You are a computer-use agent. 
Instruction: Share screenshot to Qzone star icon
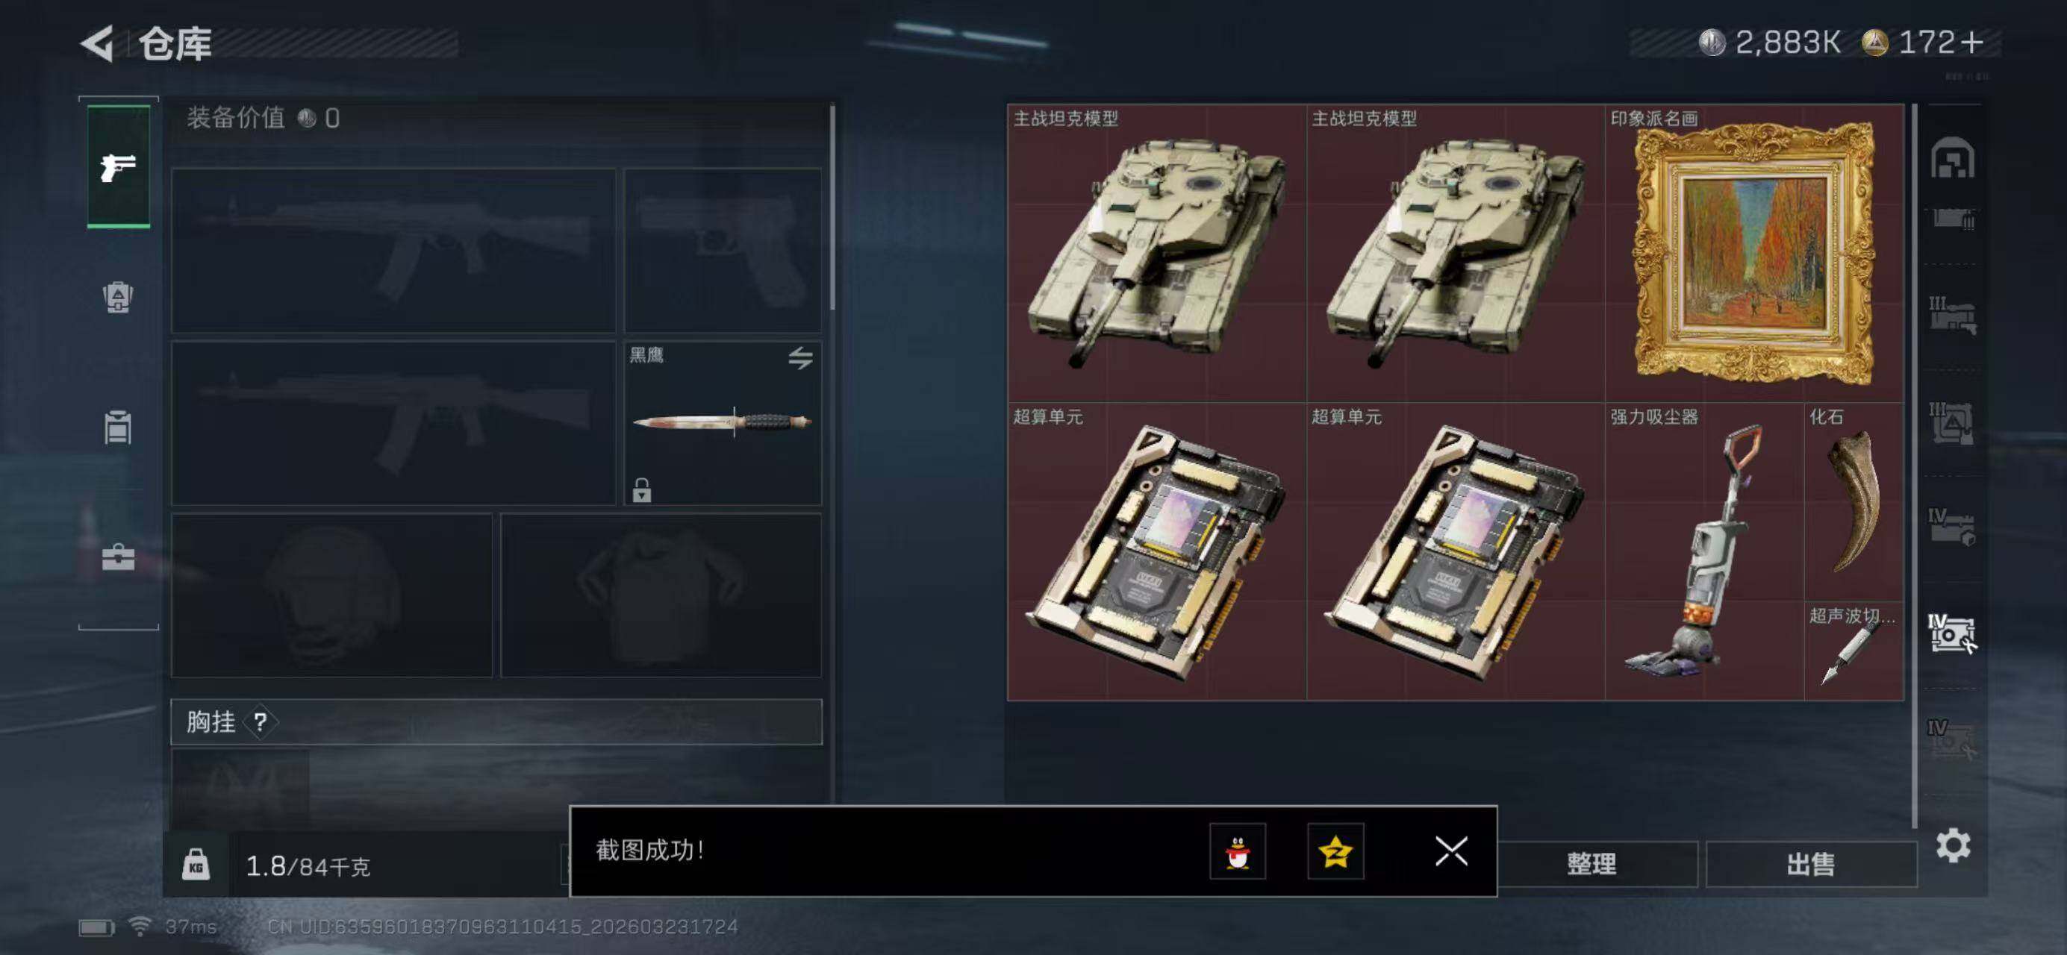(x=1335, y=851)
